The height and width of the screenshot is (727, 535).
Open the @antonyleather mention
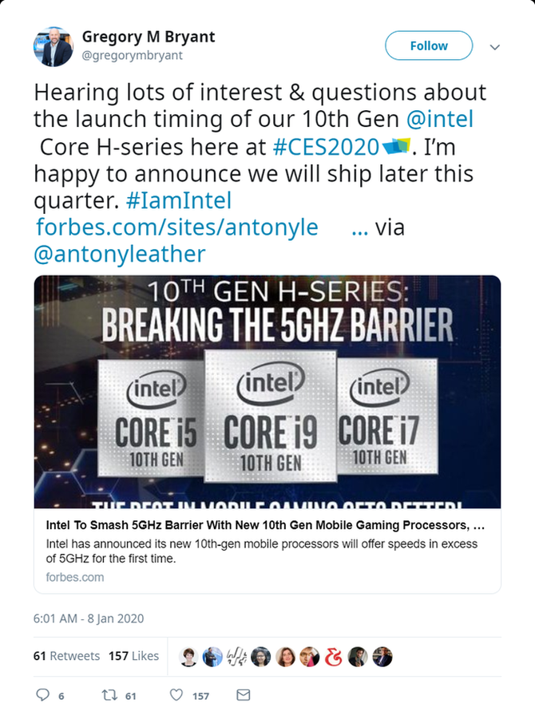click(119, 254)
